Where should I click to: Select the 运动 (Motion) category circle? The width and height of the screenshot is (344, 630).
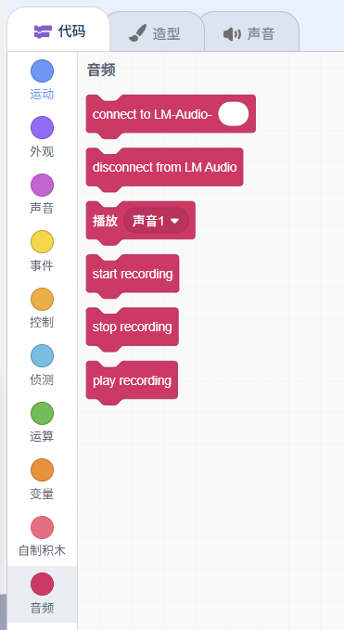click(42, 71)
